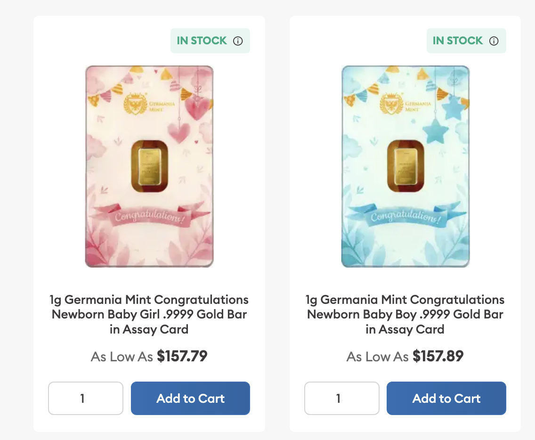Add the Baby Boy gold bar to cart

(x=446, y=398)
